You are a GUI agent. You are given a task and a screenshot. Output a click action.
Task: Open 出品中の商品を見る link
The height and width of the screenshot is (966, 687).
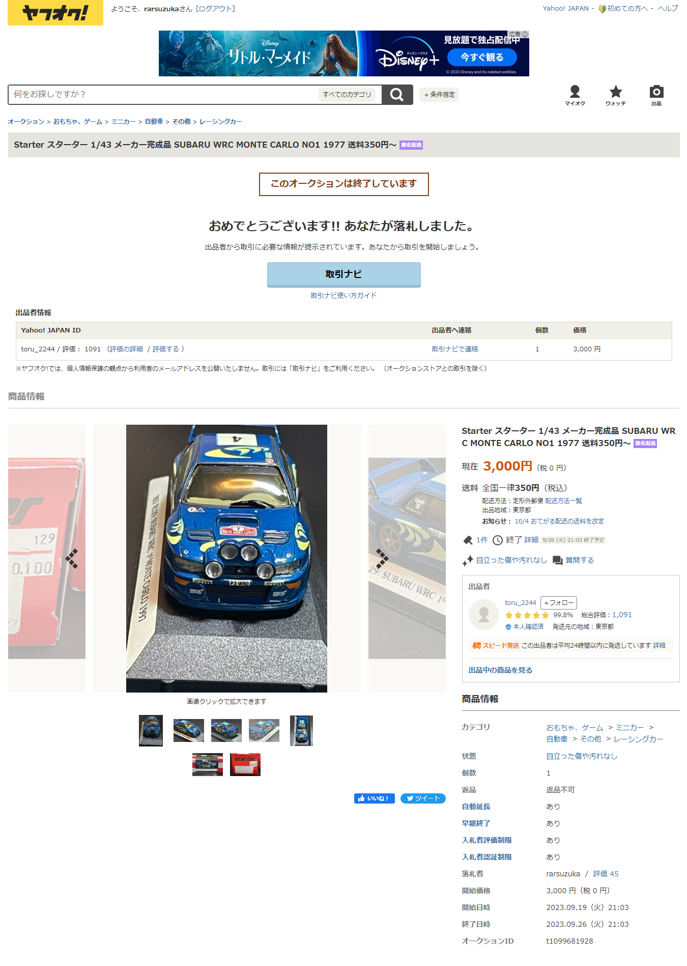pos(500,670)
